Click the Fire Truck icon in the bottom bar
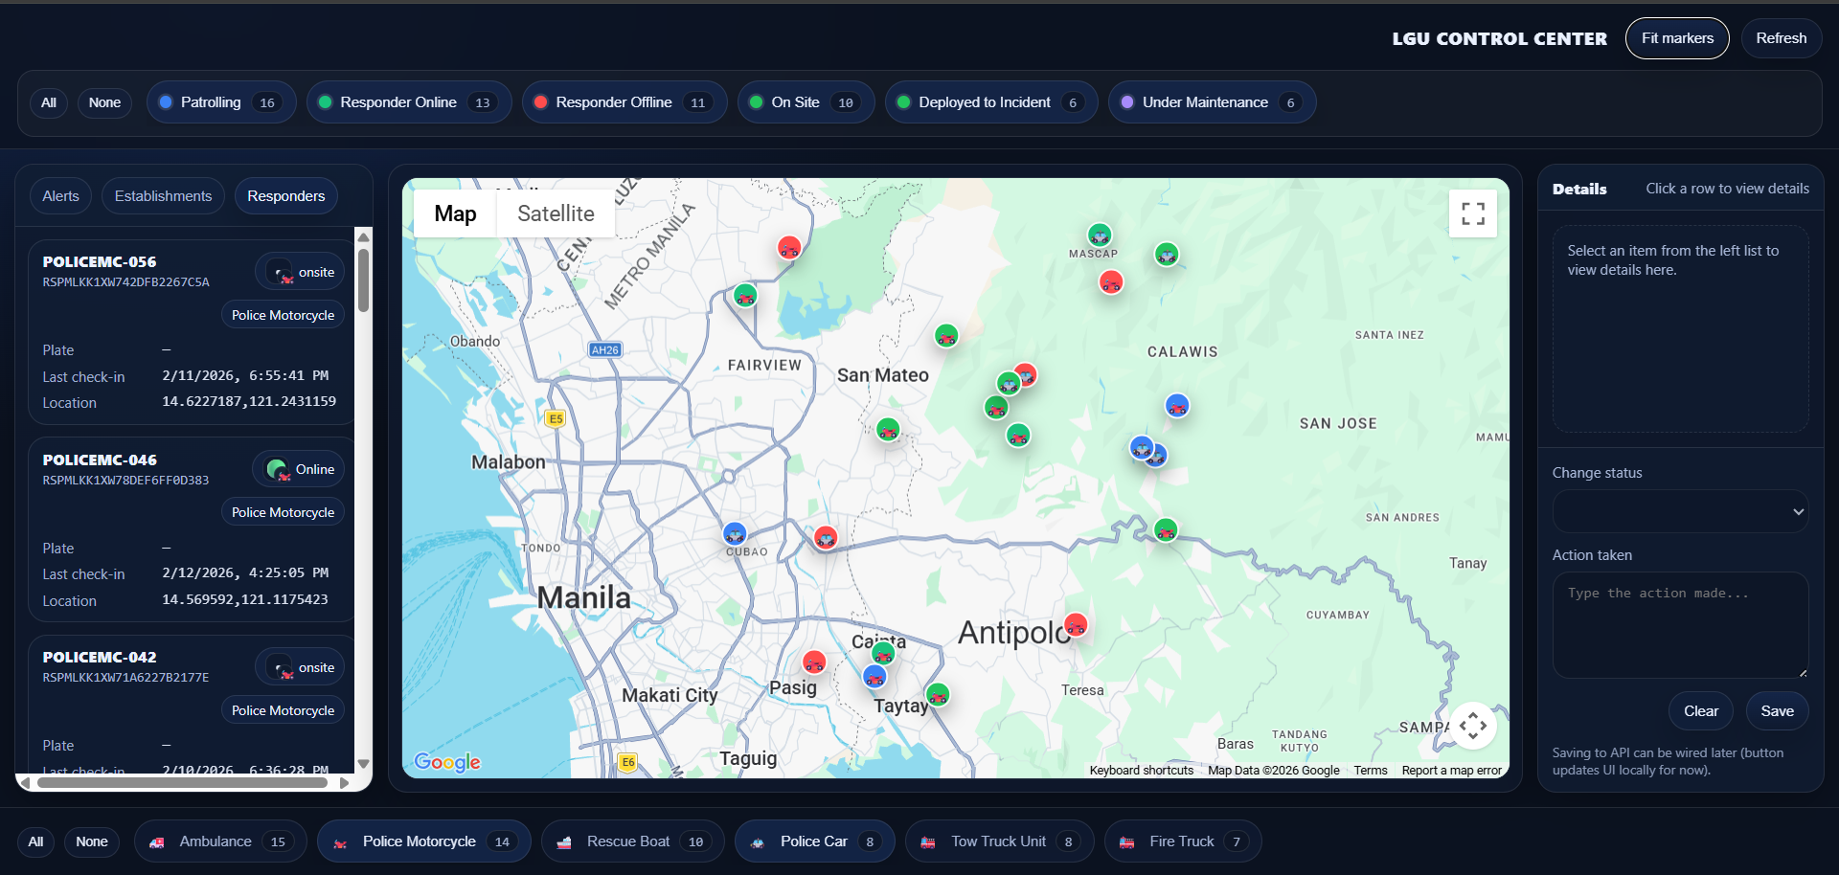Screen dimensions: 1839x875 click(x=1127, y=842)
